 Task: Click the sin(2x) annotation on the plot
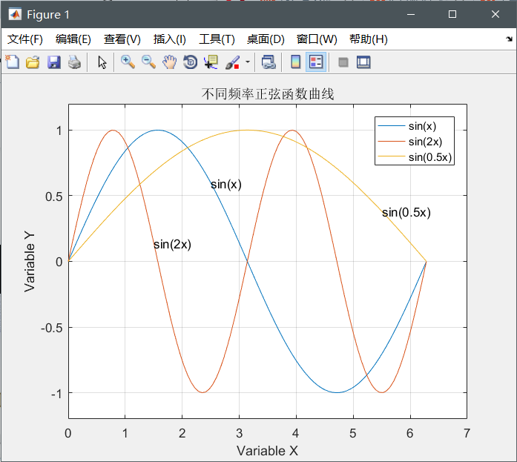pos(172,245)
